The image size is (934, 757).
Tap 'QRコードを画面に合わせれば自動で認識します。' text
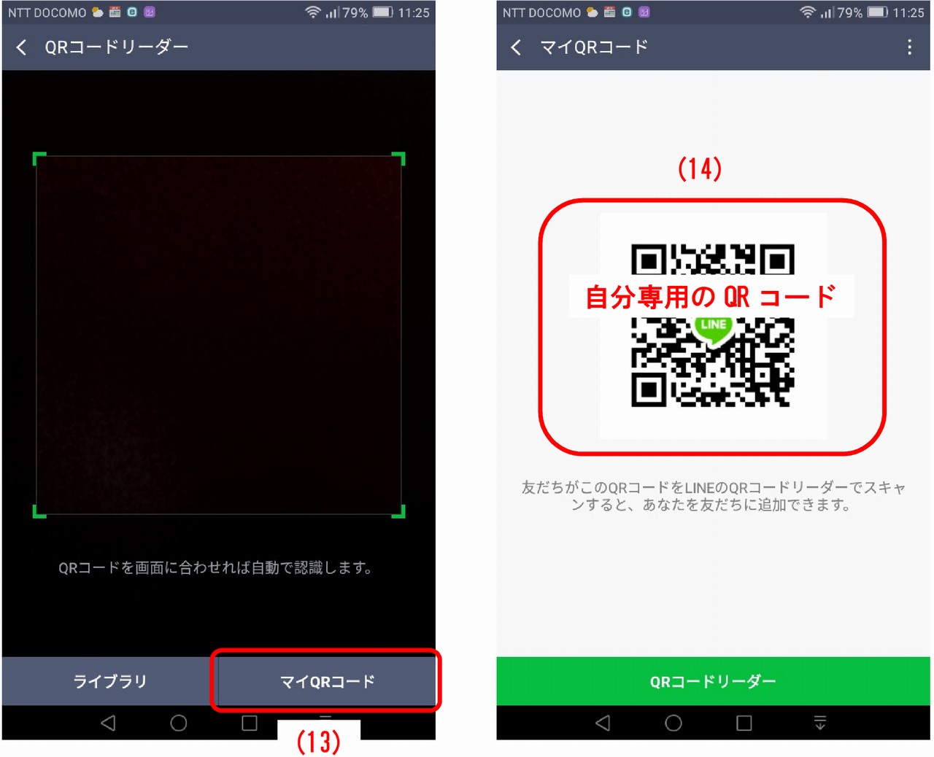tap(216, 567)
